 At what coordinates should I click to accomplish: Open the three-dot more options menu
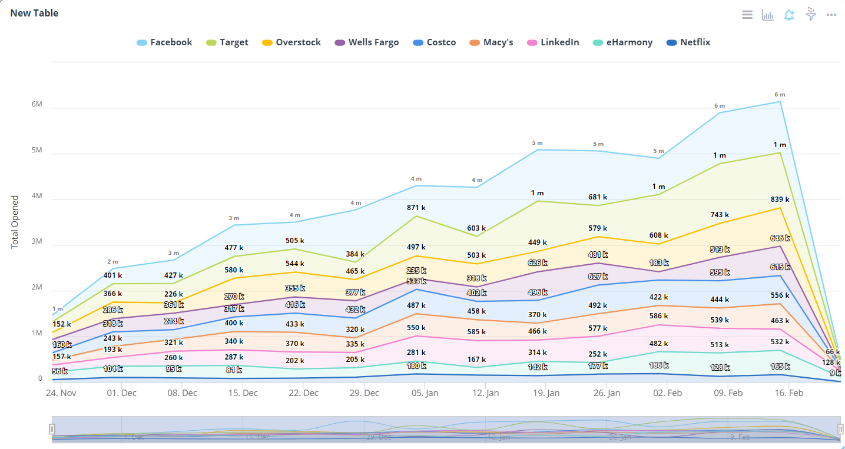831,15
